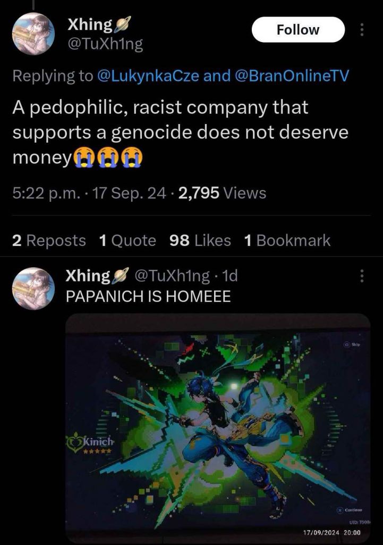
Task: Click the Skip icon in game screenshot
Action: point(347,344)
